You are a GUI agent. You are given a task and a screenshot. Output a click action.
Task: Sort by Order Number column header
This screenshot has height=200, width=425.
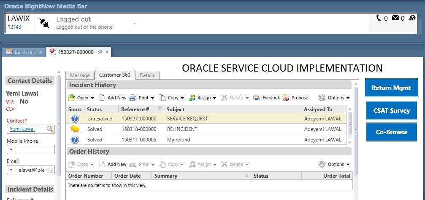89,176
